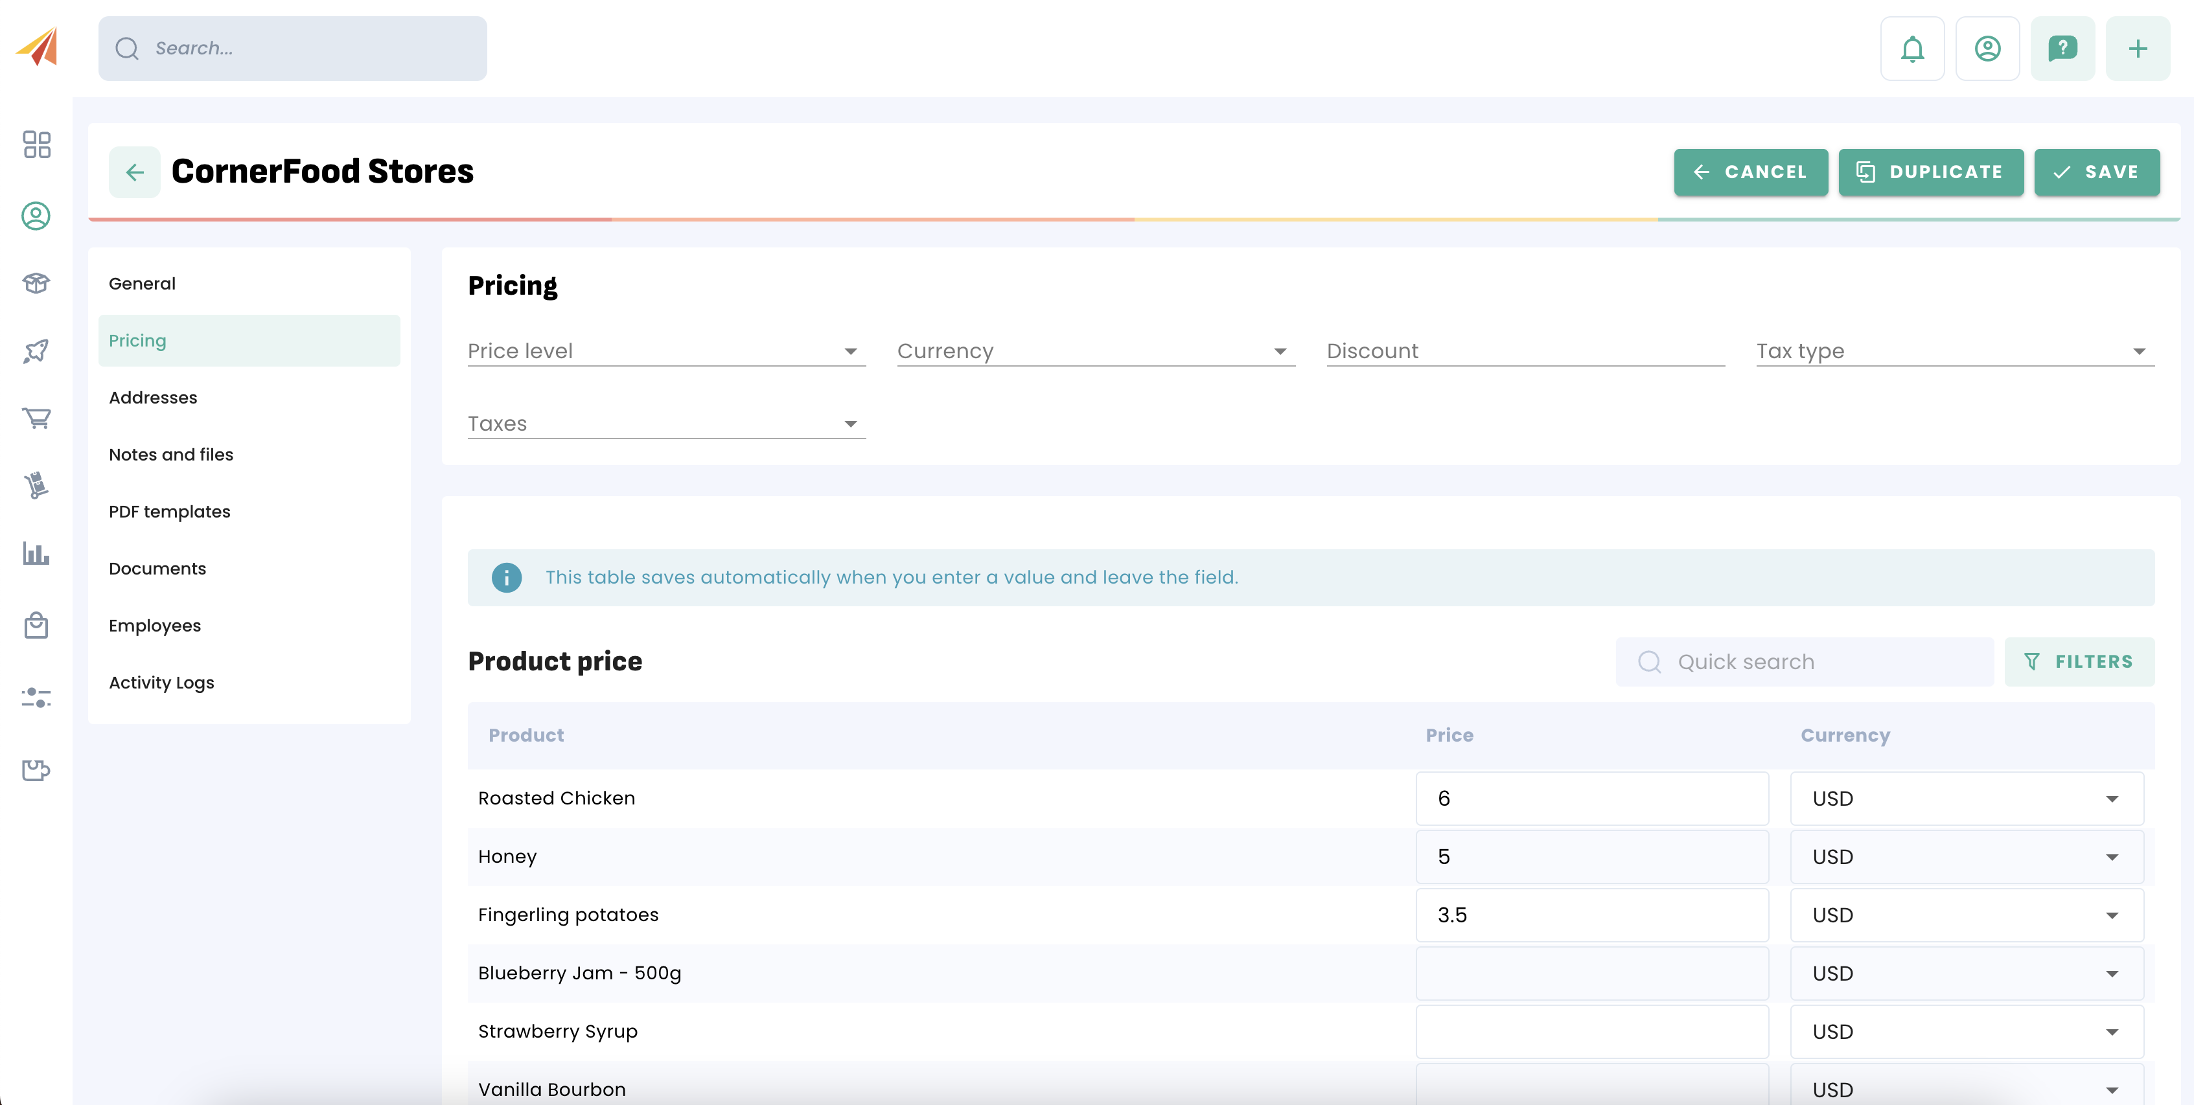Viewport: 2194px width, 1105px height.
Task: Open the help question mark icon
Action: [2062, 49]
